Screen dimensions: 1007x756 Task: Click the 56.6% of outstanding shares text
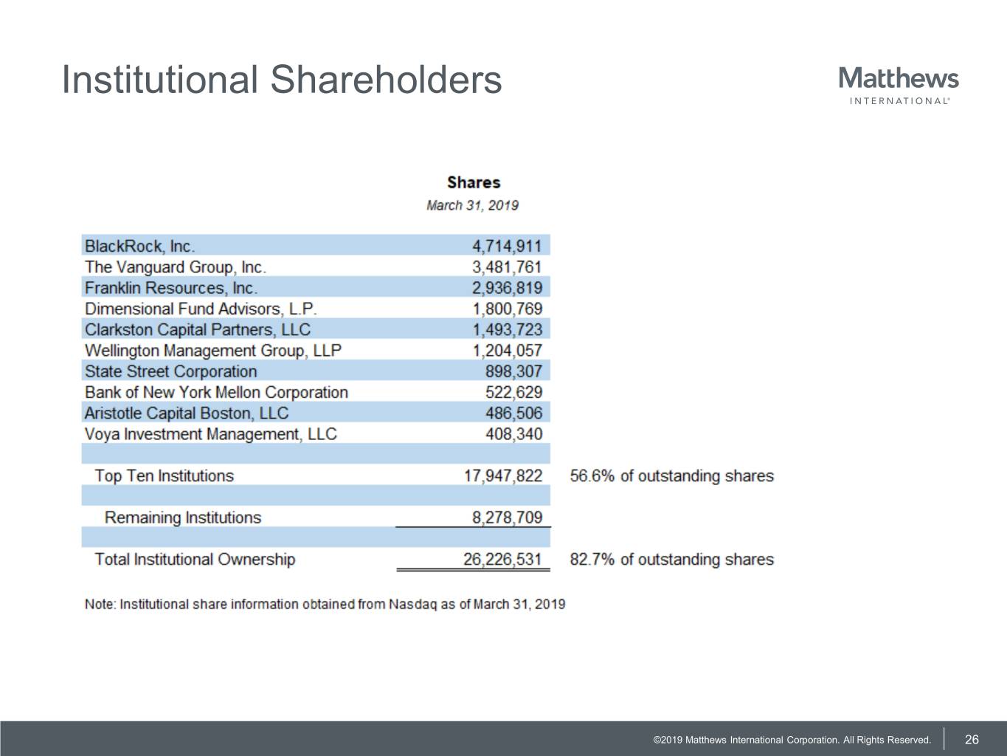[x=671, y=476]
